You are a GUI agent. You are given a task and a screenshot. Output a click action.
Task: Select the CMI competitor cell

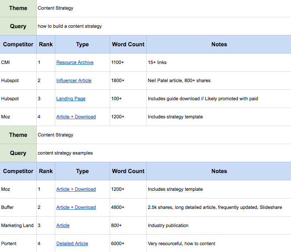(18, 62)
